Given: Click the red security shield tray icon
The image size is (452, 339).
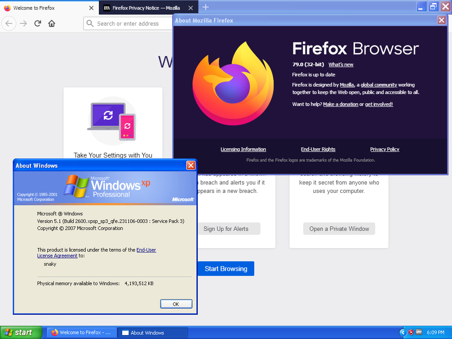Looking at the screenshot, I should click(411, 332).
